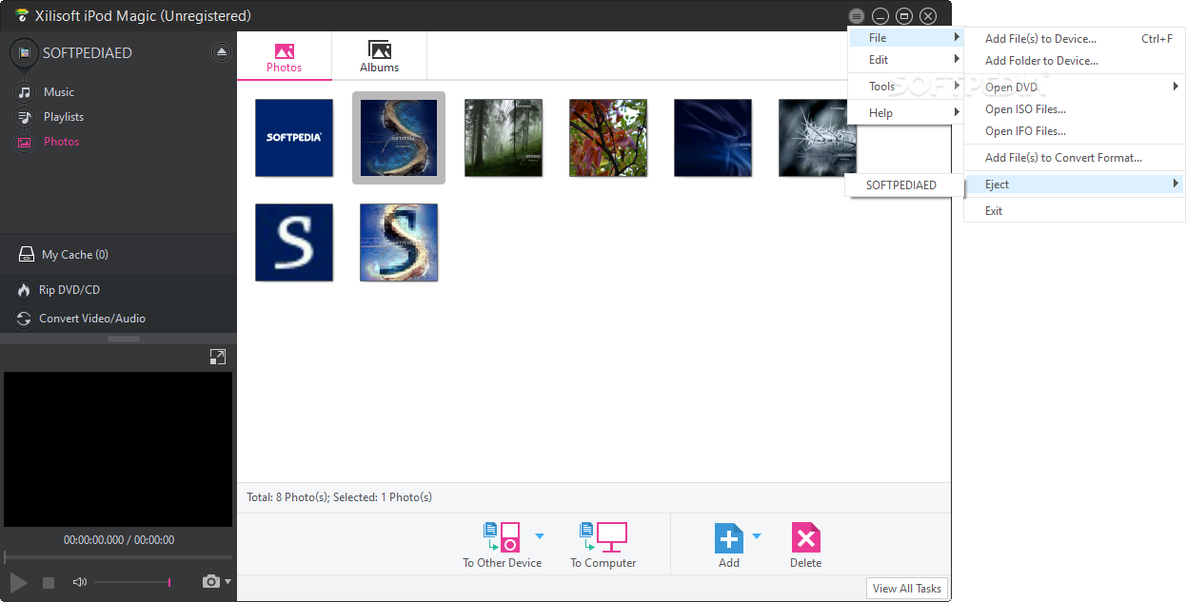This screenshot has width=1186, height=602.
Task: Click the Music label in sidebar
Action: pyautogui.click(x=59, y=92)
